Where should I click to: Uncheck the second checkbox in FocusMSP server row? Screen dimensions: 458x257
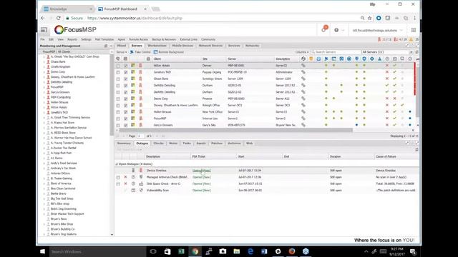(x=126, y=119)
